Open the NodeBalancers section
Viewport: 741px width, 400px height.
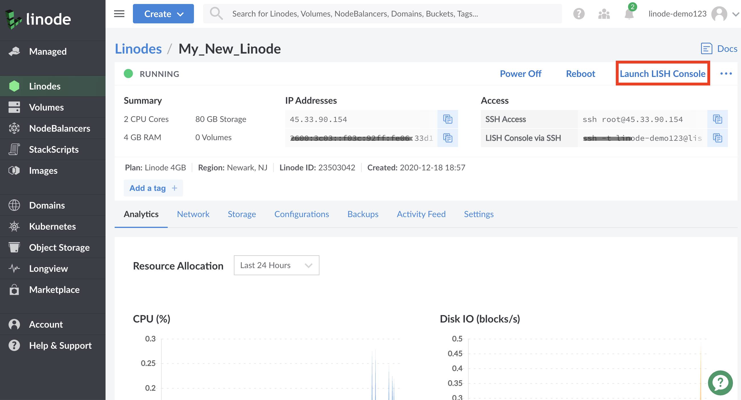pos(60,128)
